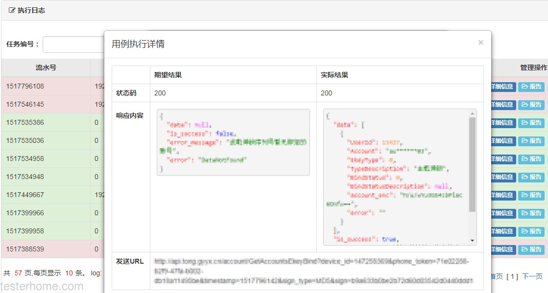Click the down arrow of the 实际结果 scrollbar

(473, 241)
